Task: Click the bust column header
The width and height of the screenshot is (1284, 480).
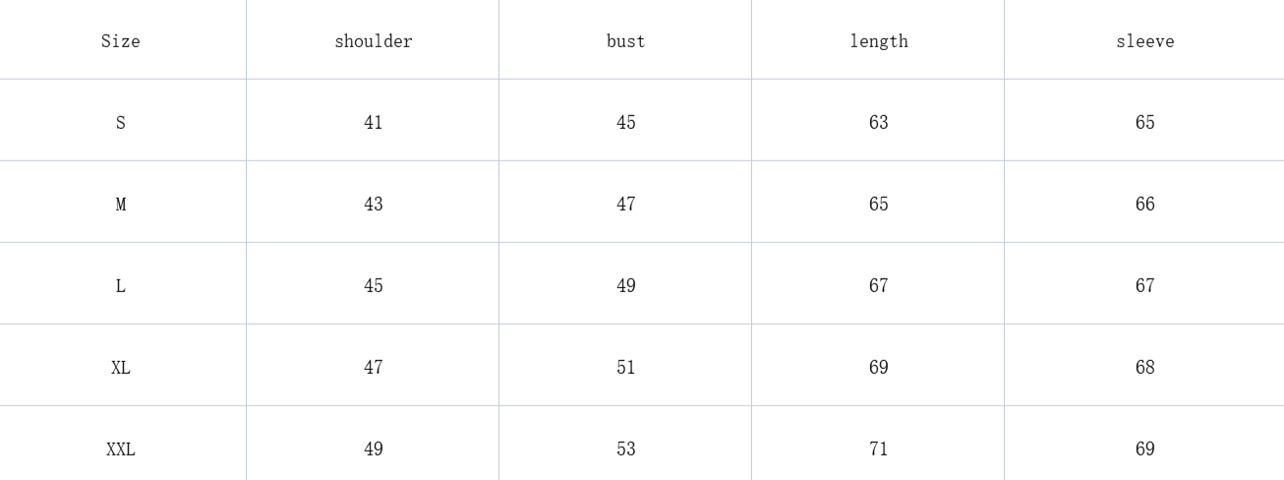Action: 626,41
